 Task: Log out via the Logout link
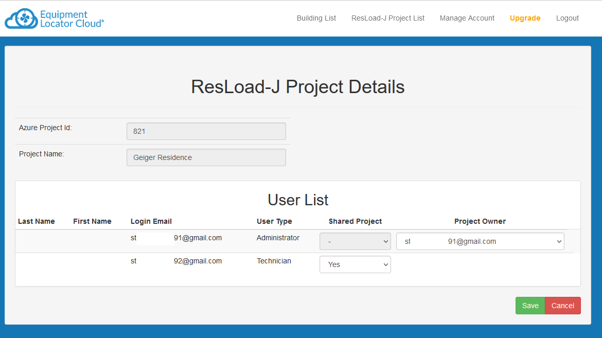567,18
